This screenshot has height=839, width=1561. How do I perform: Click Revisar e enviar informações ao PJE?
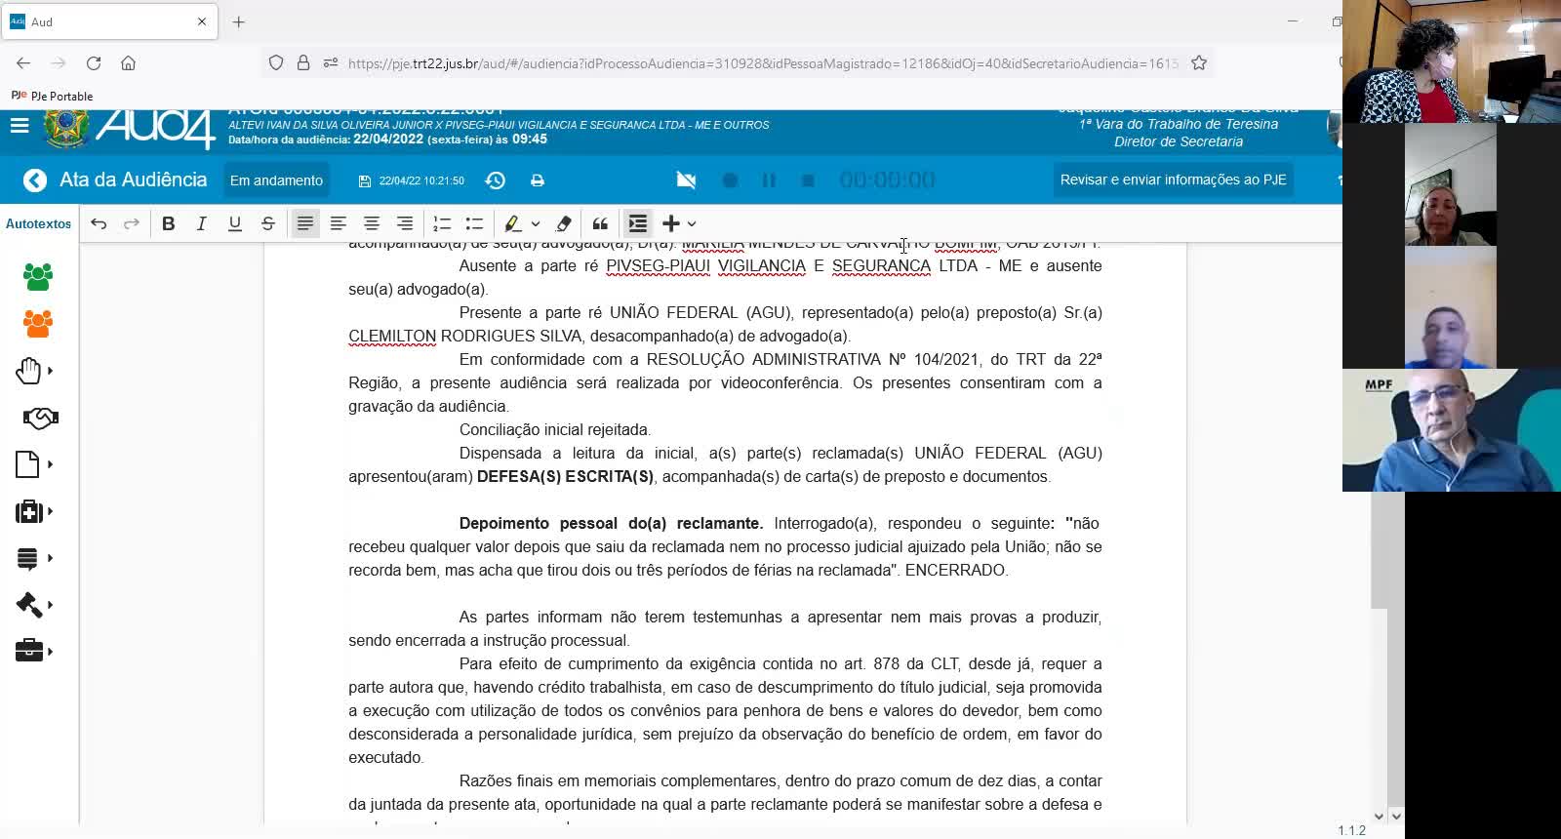tap(1174, 180)
